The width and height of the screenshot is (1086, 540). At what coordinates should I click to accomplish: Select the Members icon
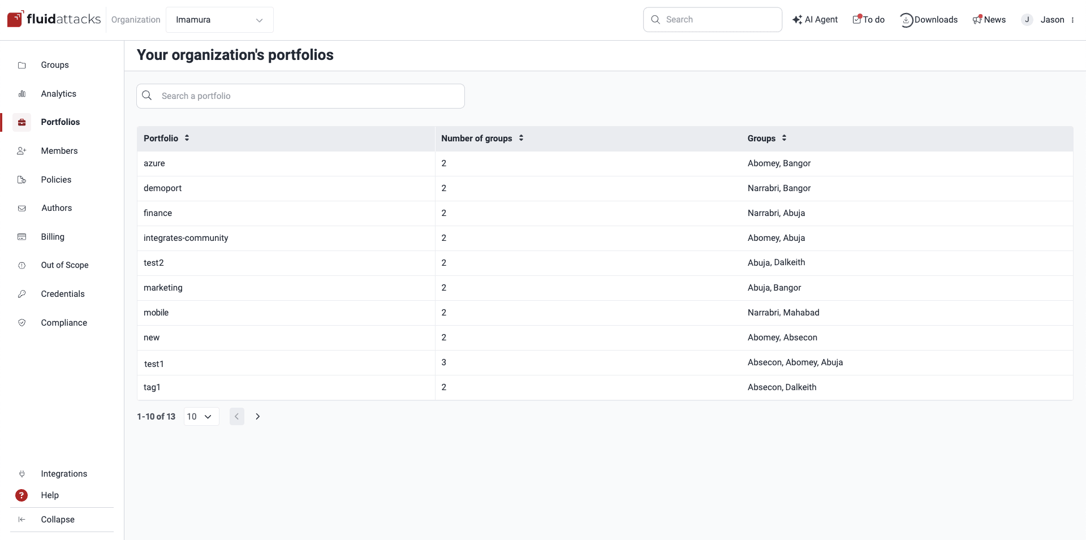pyautogui.click(x=21, y=150)
